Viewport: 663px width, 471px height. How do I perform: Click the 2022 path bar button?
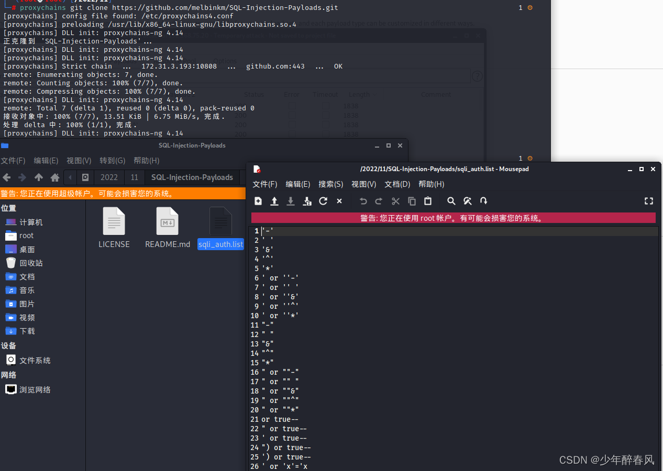point(109,177)
